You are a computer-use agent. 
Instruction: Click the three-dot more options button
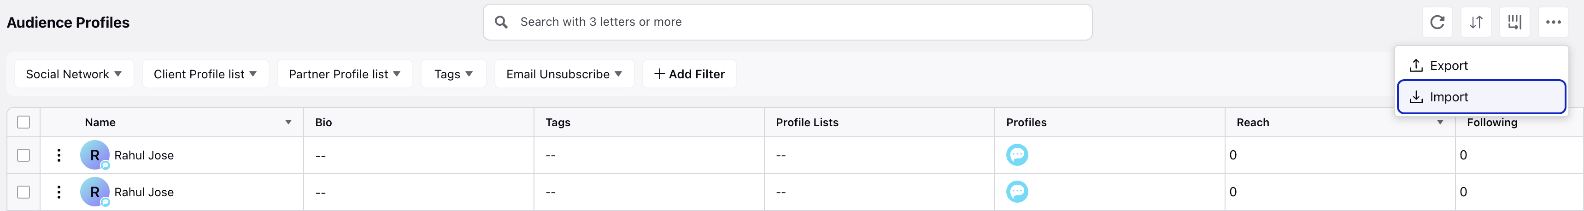(x=1553, y=23)
